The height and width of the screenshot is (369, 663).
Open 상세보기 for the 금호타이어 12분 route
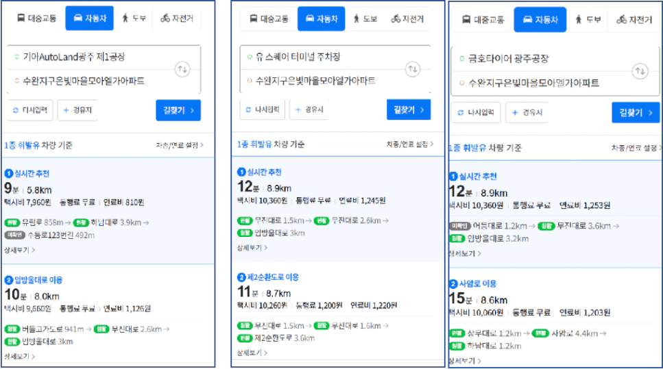465,253
